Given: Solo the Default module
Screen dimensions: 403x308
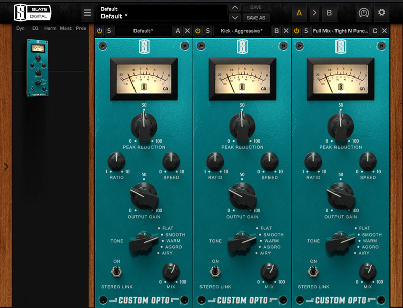Looking at the screenshot, I should click(109, 31).
